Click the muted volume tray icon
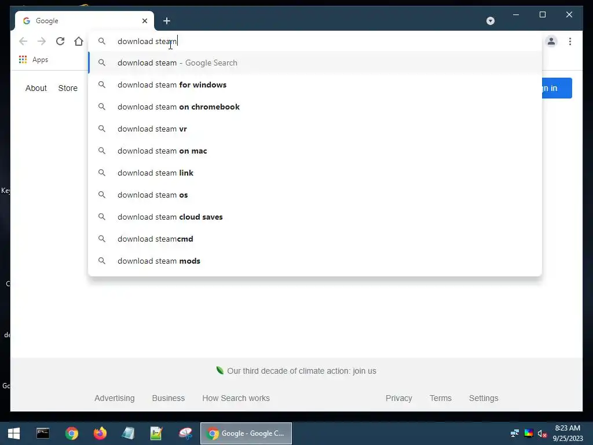This screenshot has height=445, width=593. 542,433
